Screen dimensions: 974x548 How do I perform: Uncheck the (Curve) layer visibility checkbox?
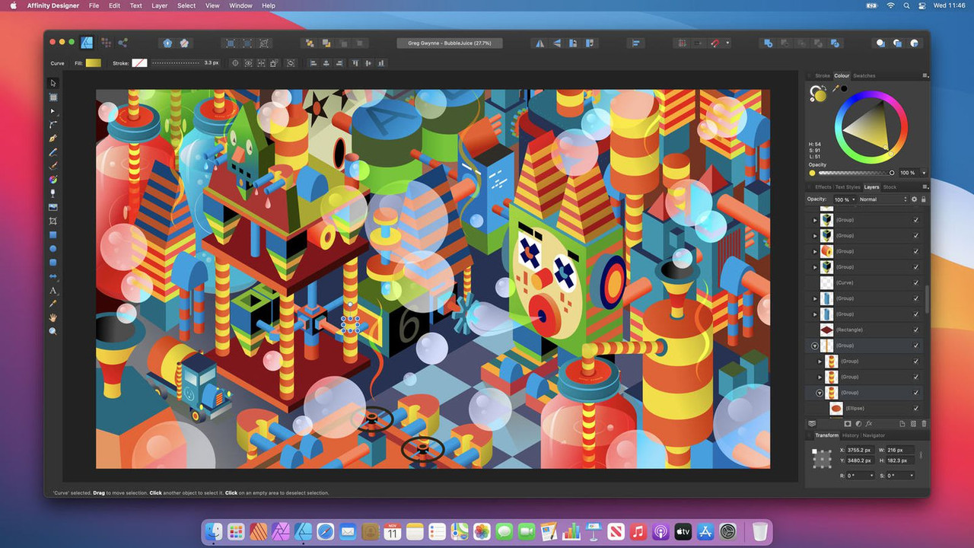915,282
